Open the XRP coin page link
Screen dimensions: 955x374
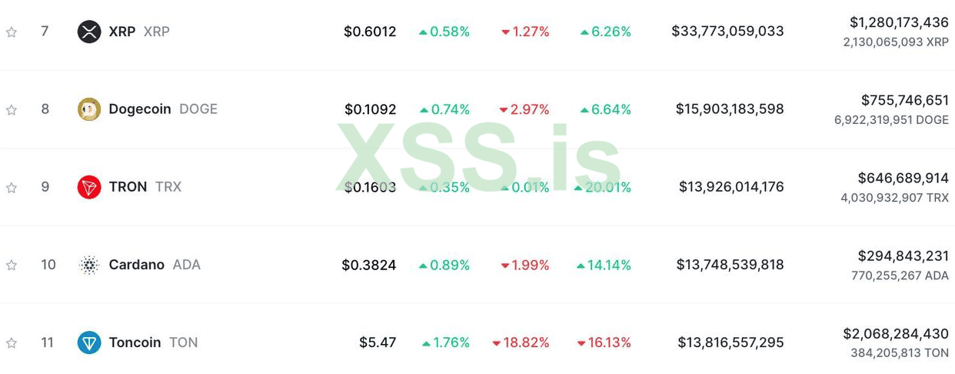122,32
